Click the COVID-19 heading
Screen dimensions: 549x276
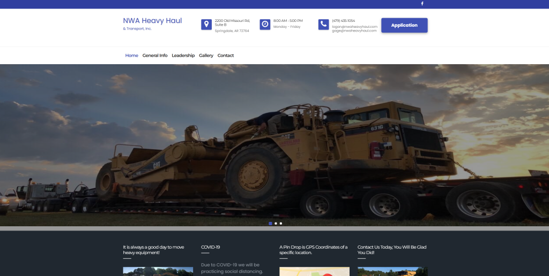point(210,247)
